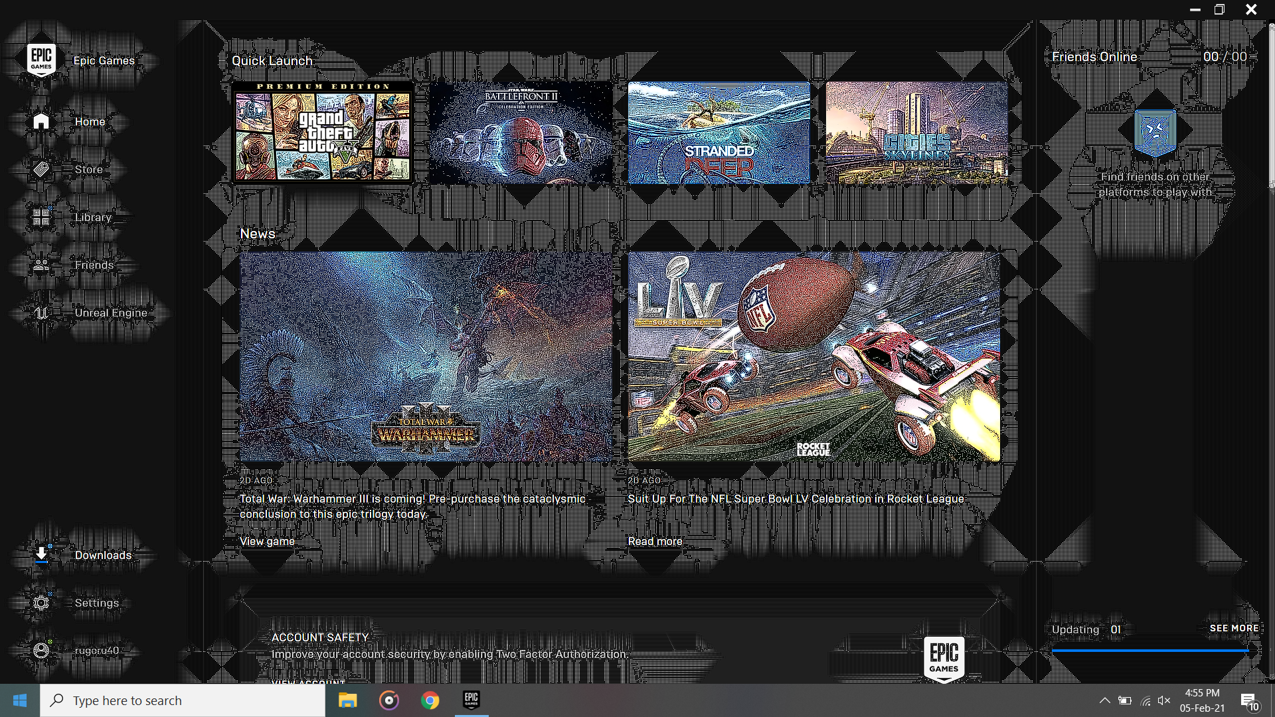
Task: Select rugoru40 user profile icon
Action: pyautogui.click(x=41, y=649)
